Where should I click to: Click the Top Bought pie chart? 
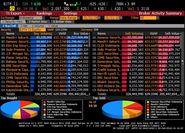[20, 109]
